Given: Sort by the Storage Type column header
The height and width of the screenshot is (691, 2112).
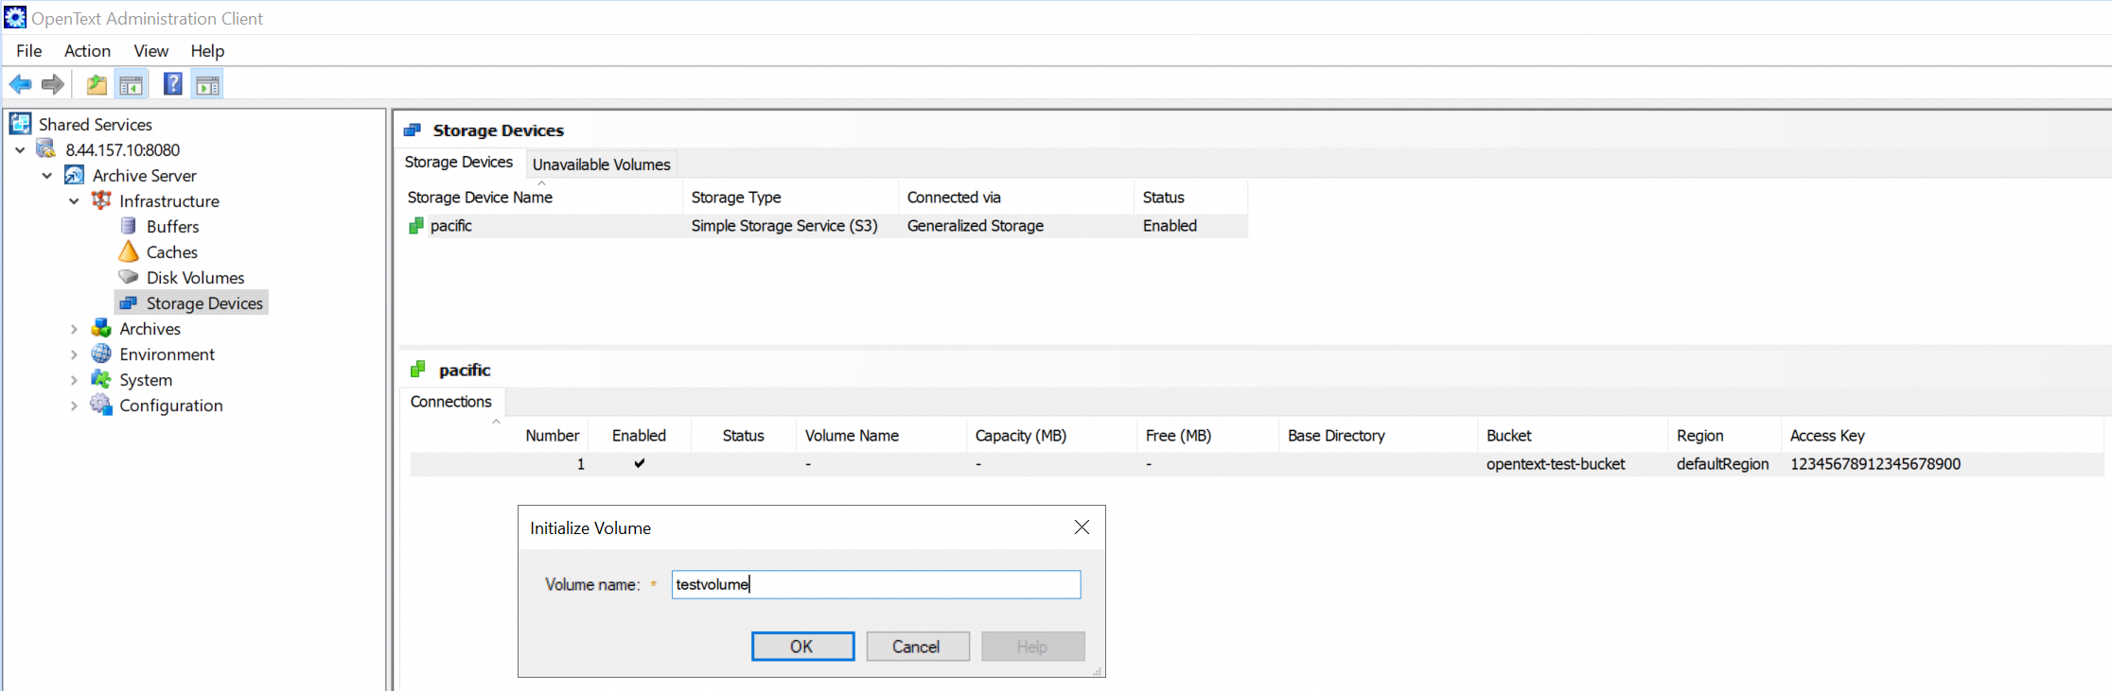Looking at the screenshot, I should (x=790, y=198).
